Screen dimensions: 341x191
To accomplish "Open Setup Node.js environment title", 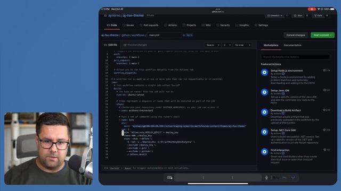I will click(x=287, y=71).
